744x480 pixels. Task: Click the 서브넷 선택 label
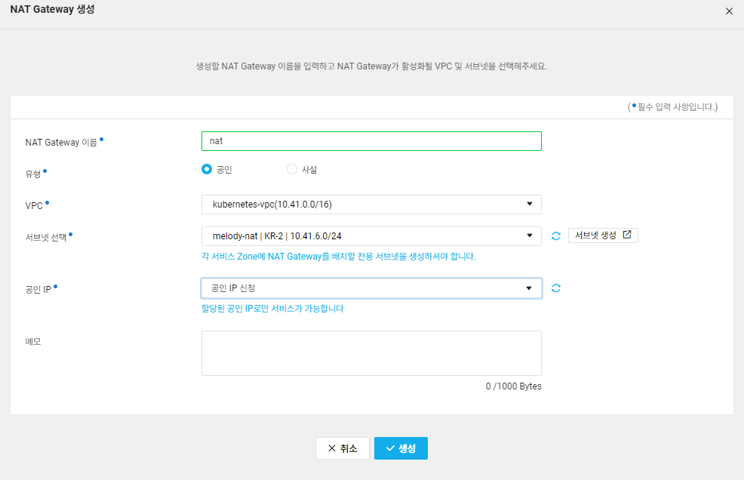(46, 238)
